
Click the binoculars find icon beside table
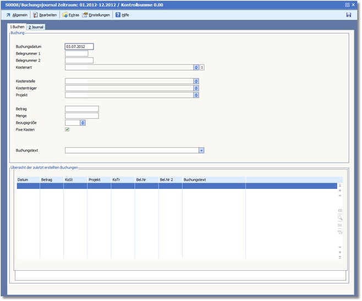[x=339, y=225]
